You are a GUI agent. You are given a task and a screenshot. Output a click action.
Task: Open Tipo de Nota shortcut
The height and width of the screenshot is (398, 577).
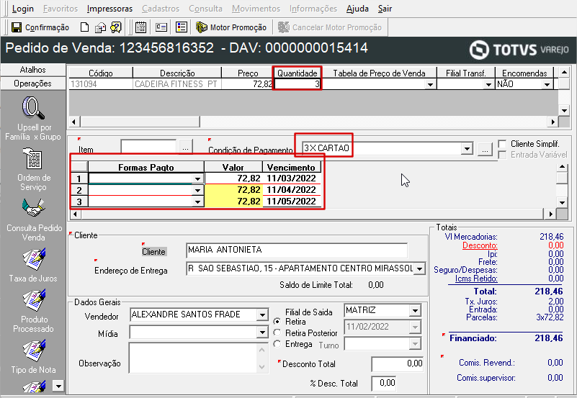33,356
